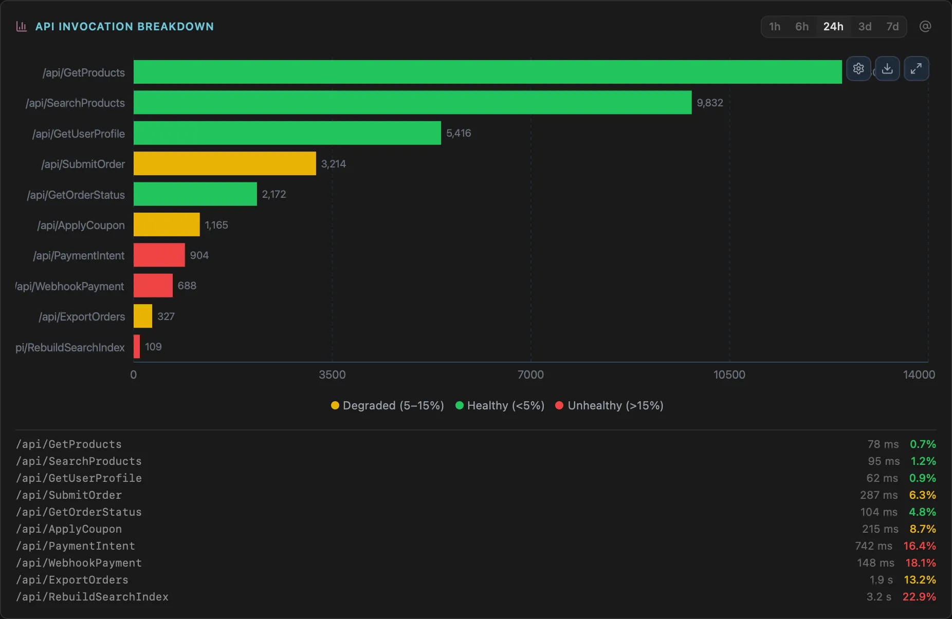952x619 pixels.
Task: Select the /api/ExportOrders table row
Action: coord(72,580)
